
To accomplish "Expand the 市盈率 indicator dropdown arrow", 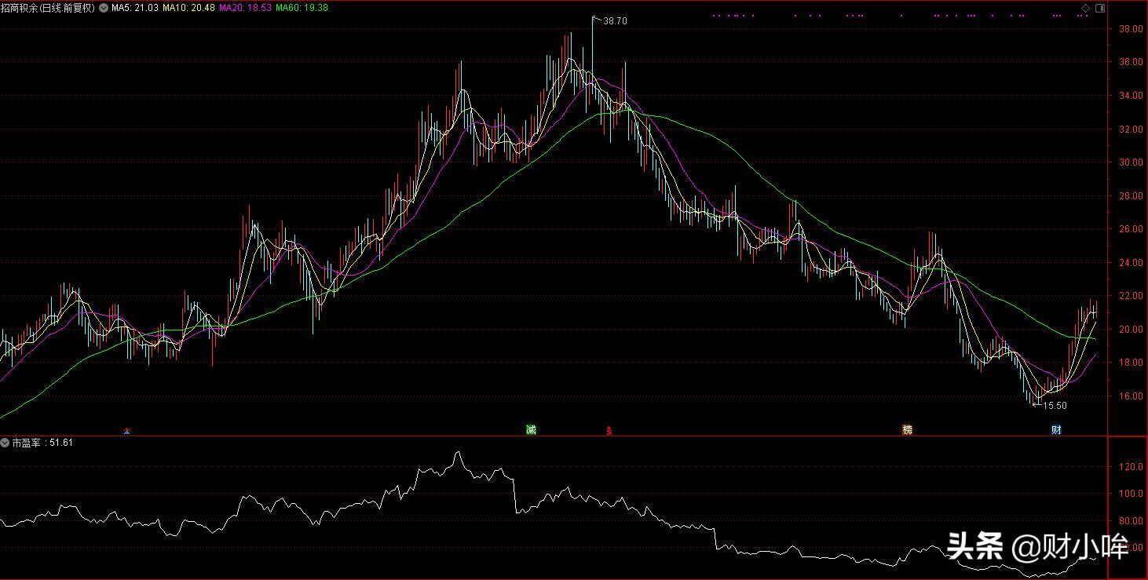I will [5, 443].
